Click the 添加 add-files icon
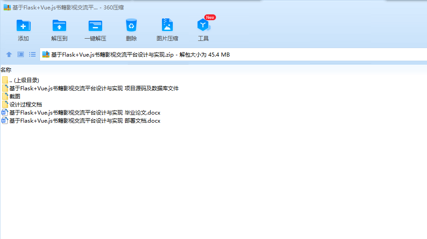Viewport: 427px width, 239px height. tap(23, 26)
